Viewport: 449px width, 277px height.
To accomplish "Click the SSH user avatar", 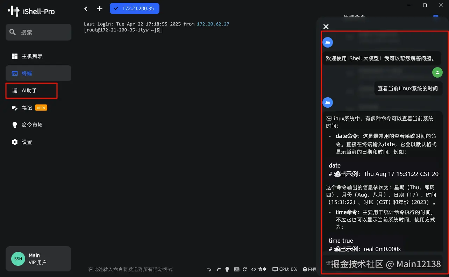I will pos(18,259).
